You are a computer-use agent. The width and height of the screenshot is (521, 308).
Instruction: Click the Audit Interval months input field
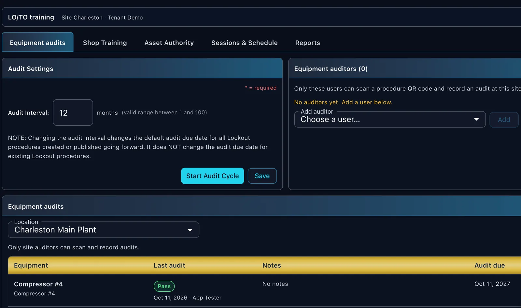tap(73, 113)
